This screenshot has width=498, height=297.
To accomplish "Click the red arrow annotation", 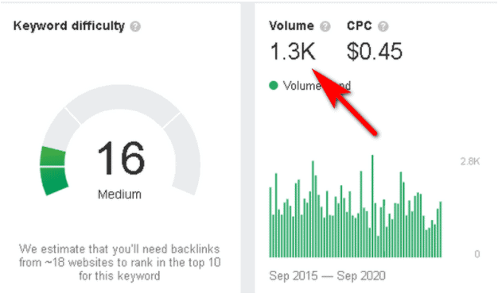I will 344,102.
